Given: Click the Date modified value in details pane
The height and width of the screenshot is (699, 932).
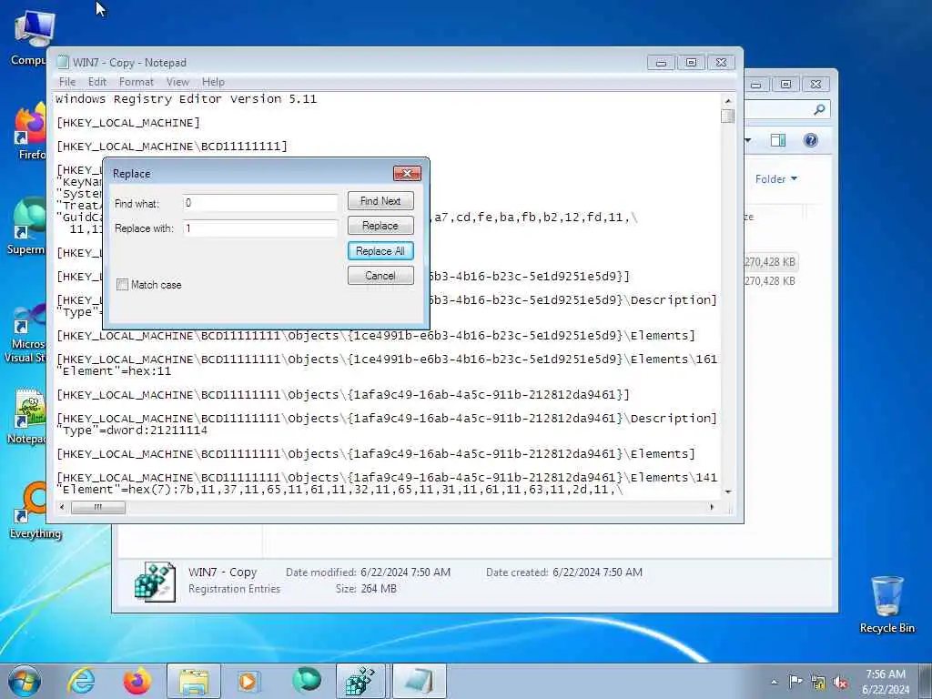Looking at the screenshot, I should click(405, 572).
